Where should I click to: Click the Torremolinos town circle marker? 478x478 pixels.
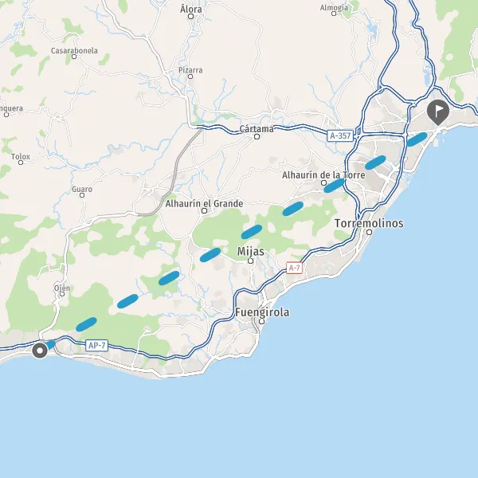click(369, 233)
